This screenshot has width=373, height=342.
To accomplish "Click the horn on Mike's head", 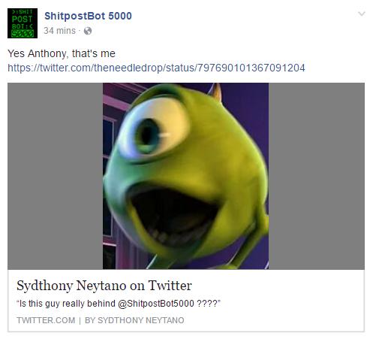I will pyautogui.click(x=215, y=92).
